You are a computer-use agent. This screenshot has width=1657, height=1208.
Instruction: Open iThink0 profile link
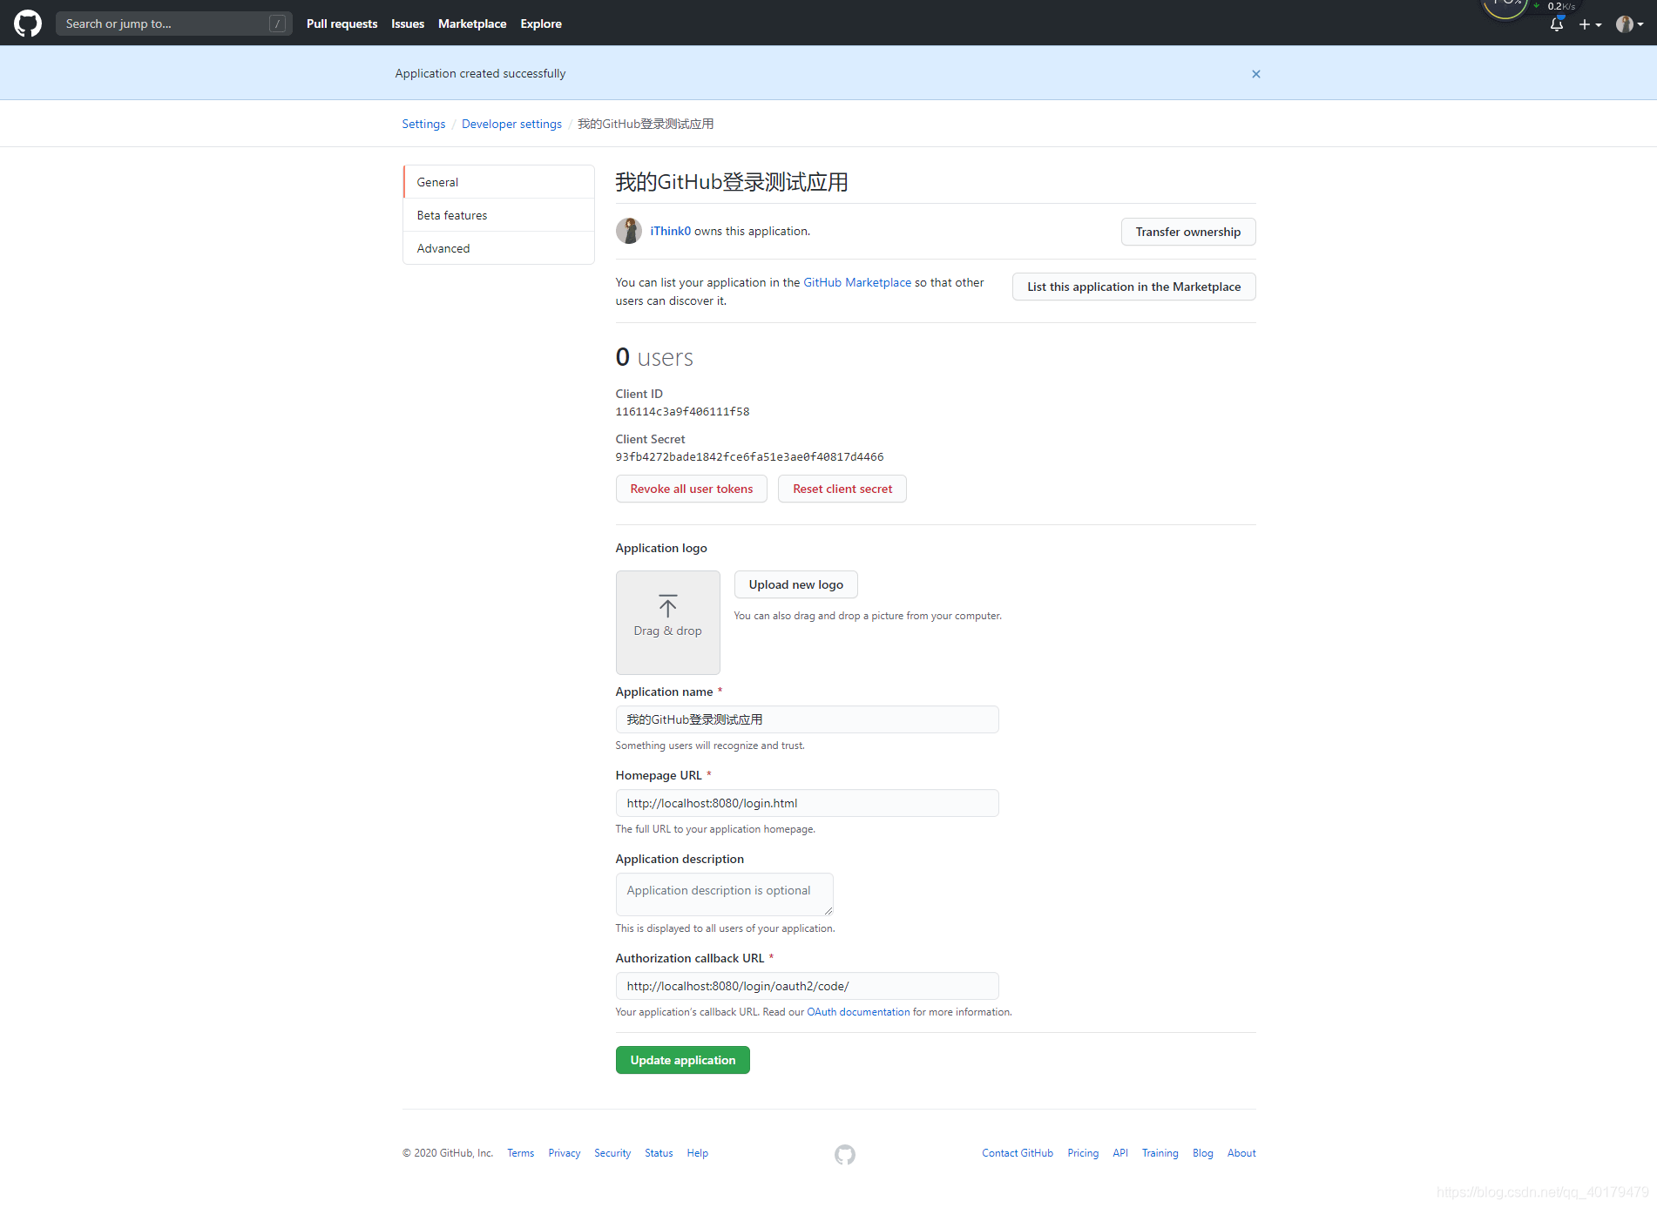pos(671,231)
